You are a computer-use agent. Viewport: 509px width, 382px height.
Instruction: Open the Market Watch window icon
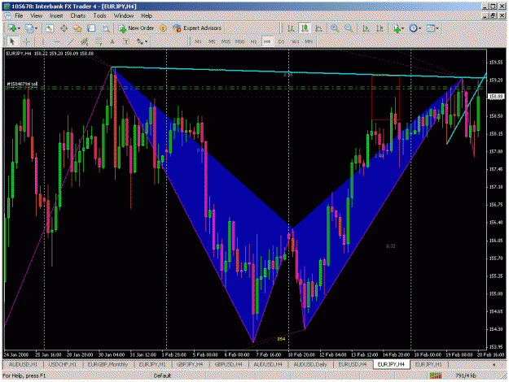pos(50,28)
